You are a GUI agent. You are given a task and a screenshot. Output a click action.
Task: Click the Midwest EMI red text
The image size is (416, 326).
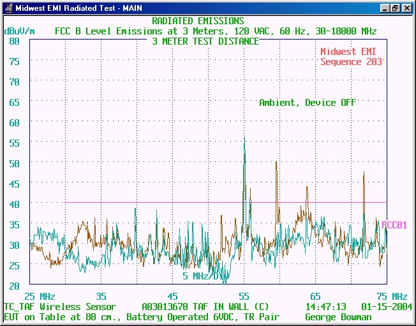[x=351, y=52]
